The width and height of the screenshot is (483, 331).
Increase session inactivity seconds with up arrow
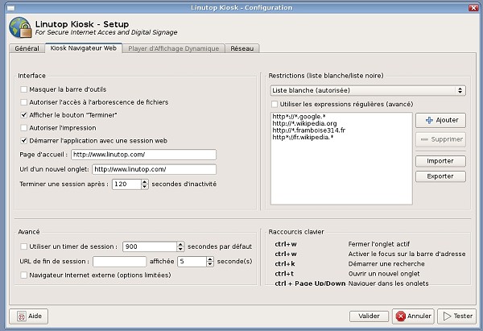pyautogui.click(x=144, y=182)
